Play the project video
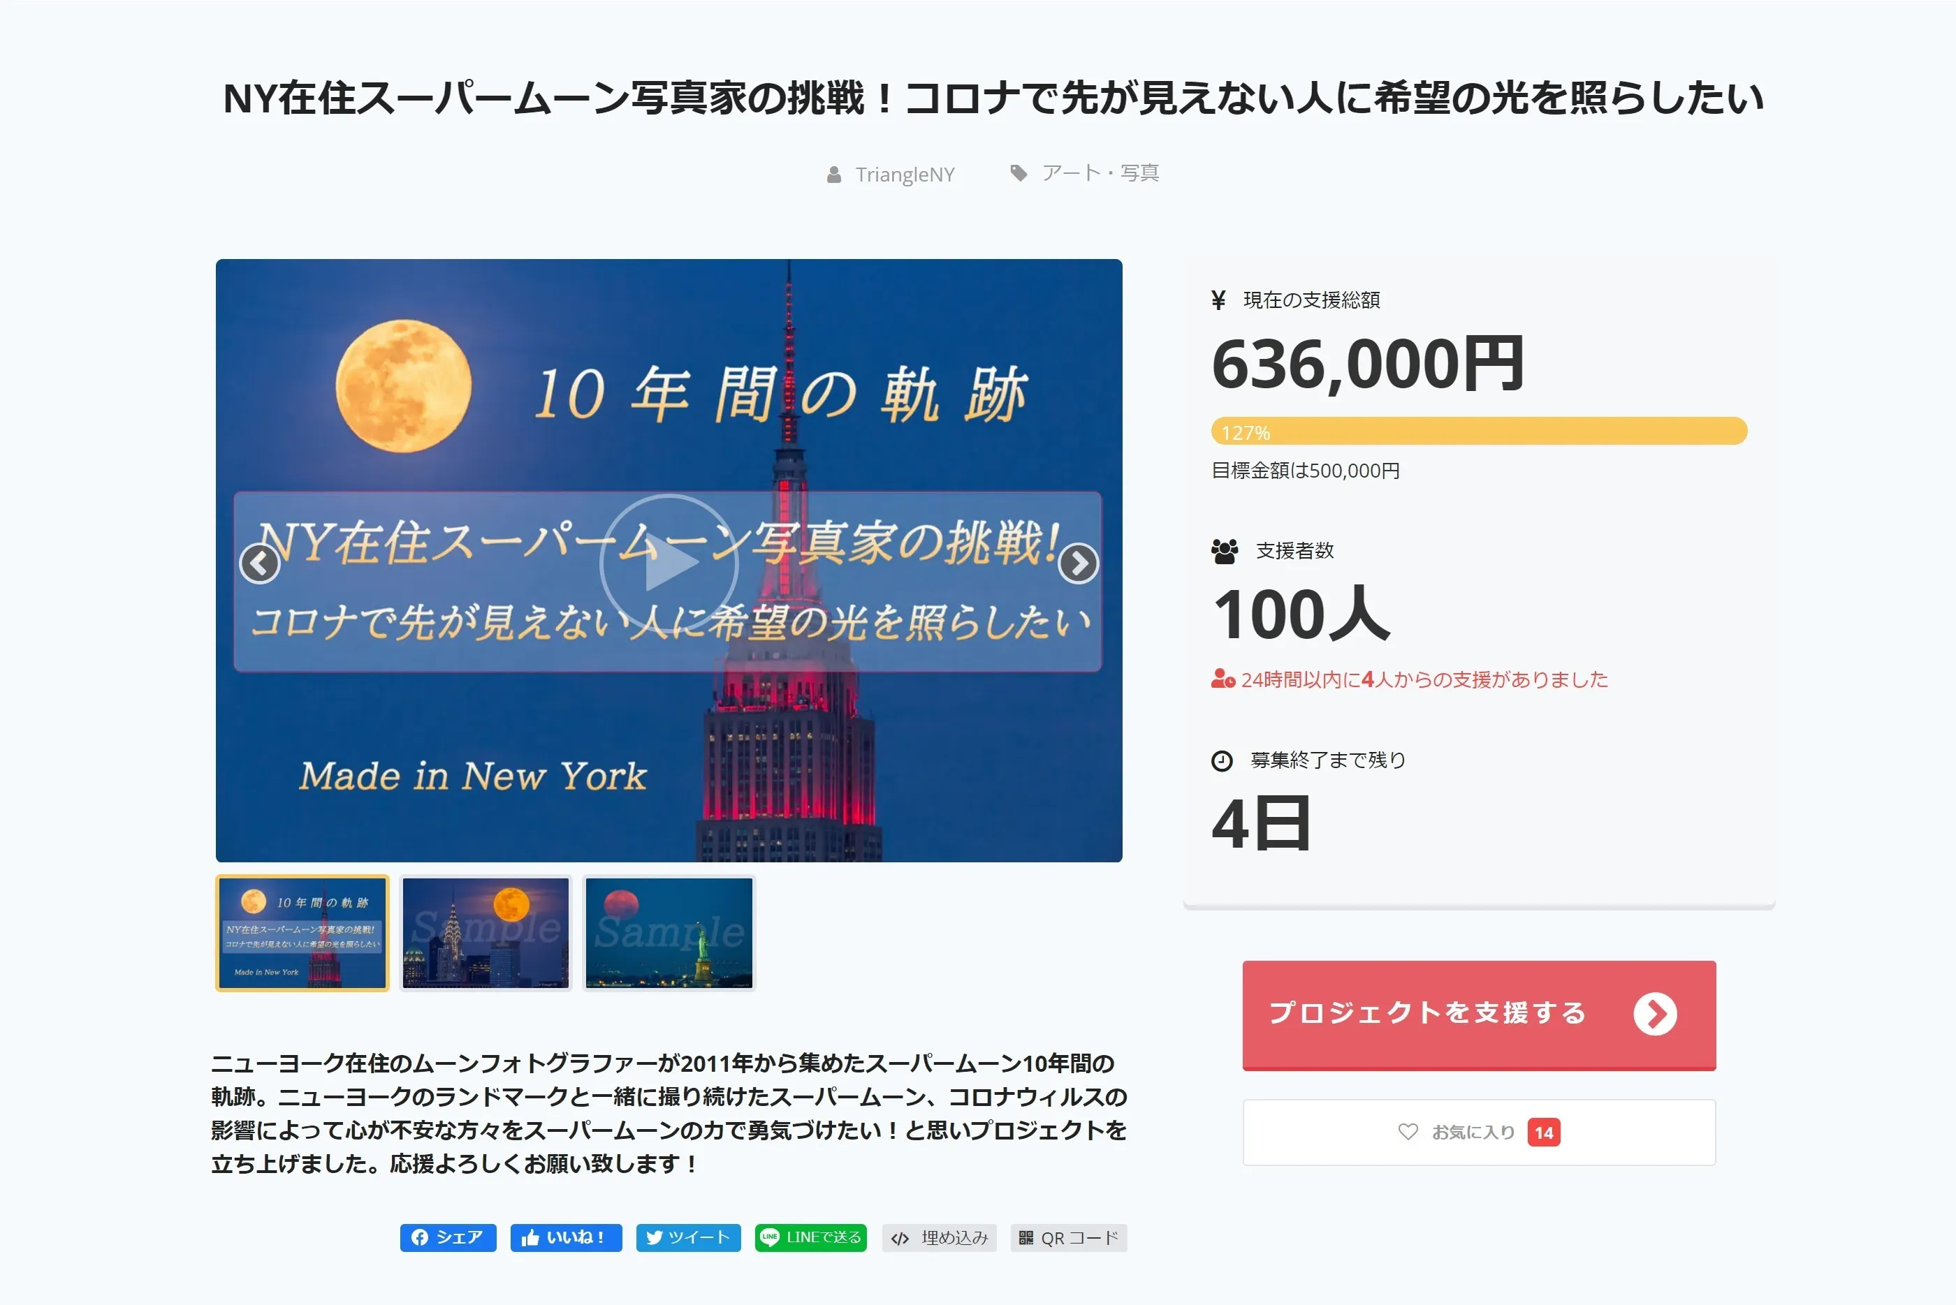 click(669, 563)
